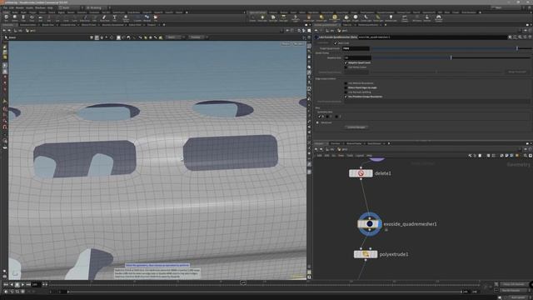
Task: Select the Sphere shelf tool
Action: pyautogui.click(x=15, y=17)
